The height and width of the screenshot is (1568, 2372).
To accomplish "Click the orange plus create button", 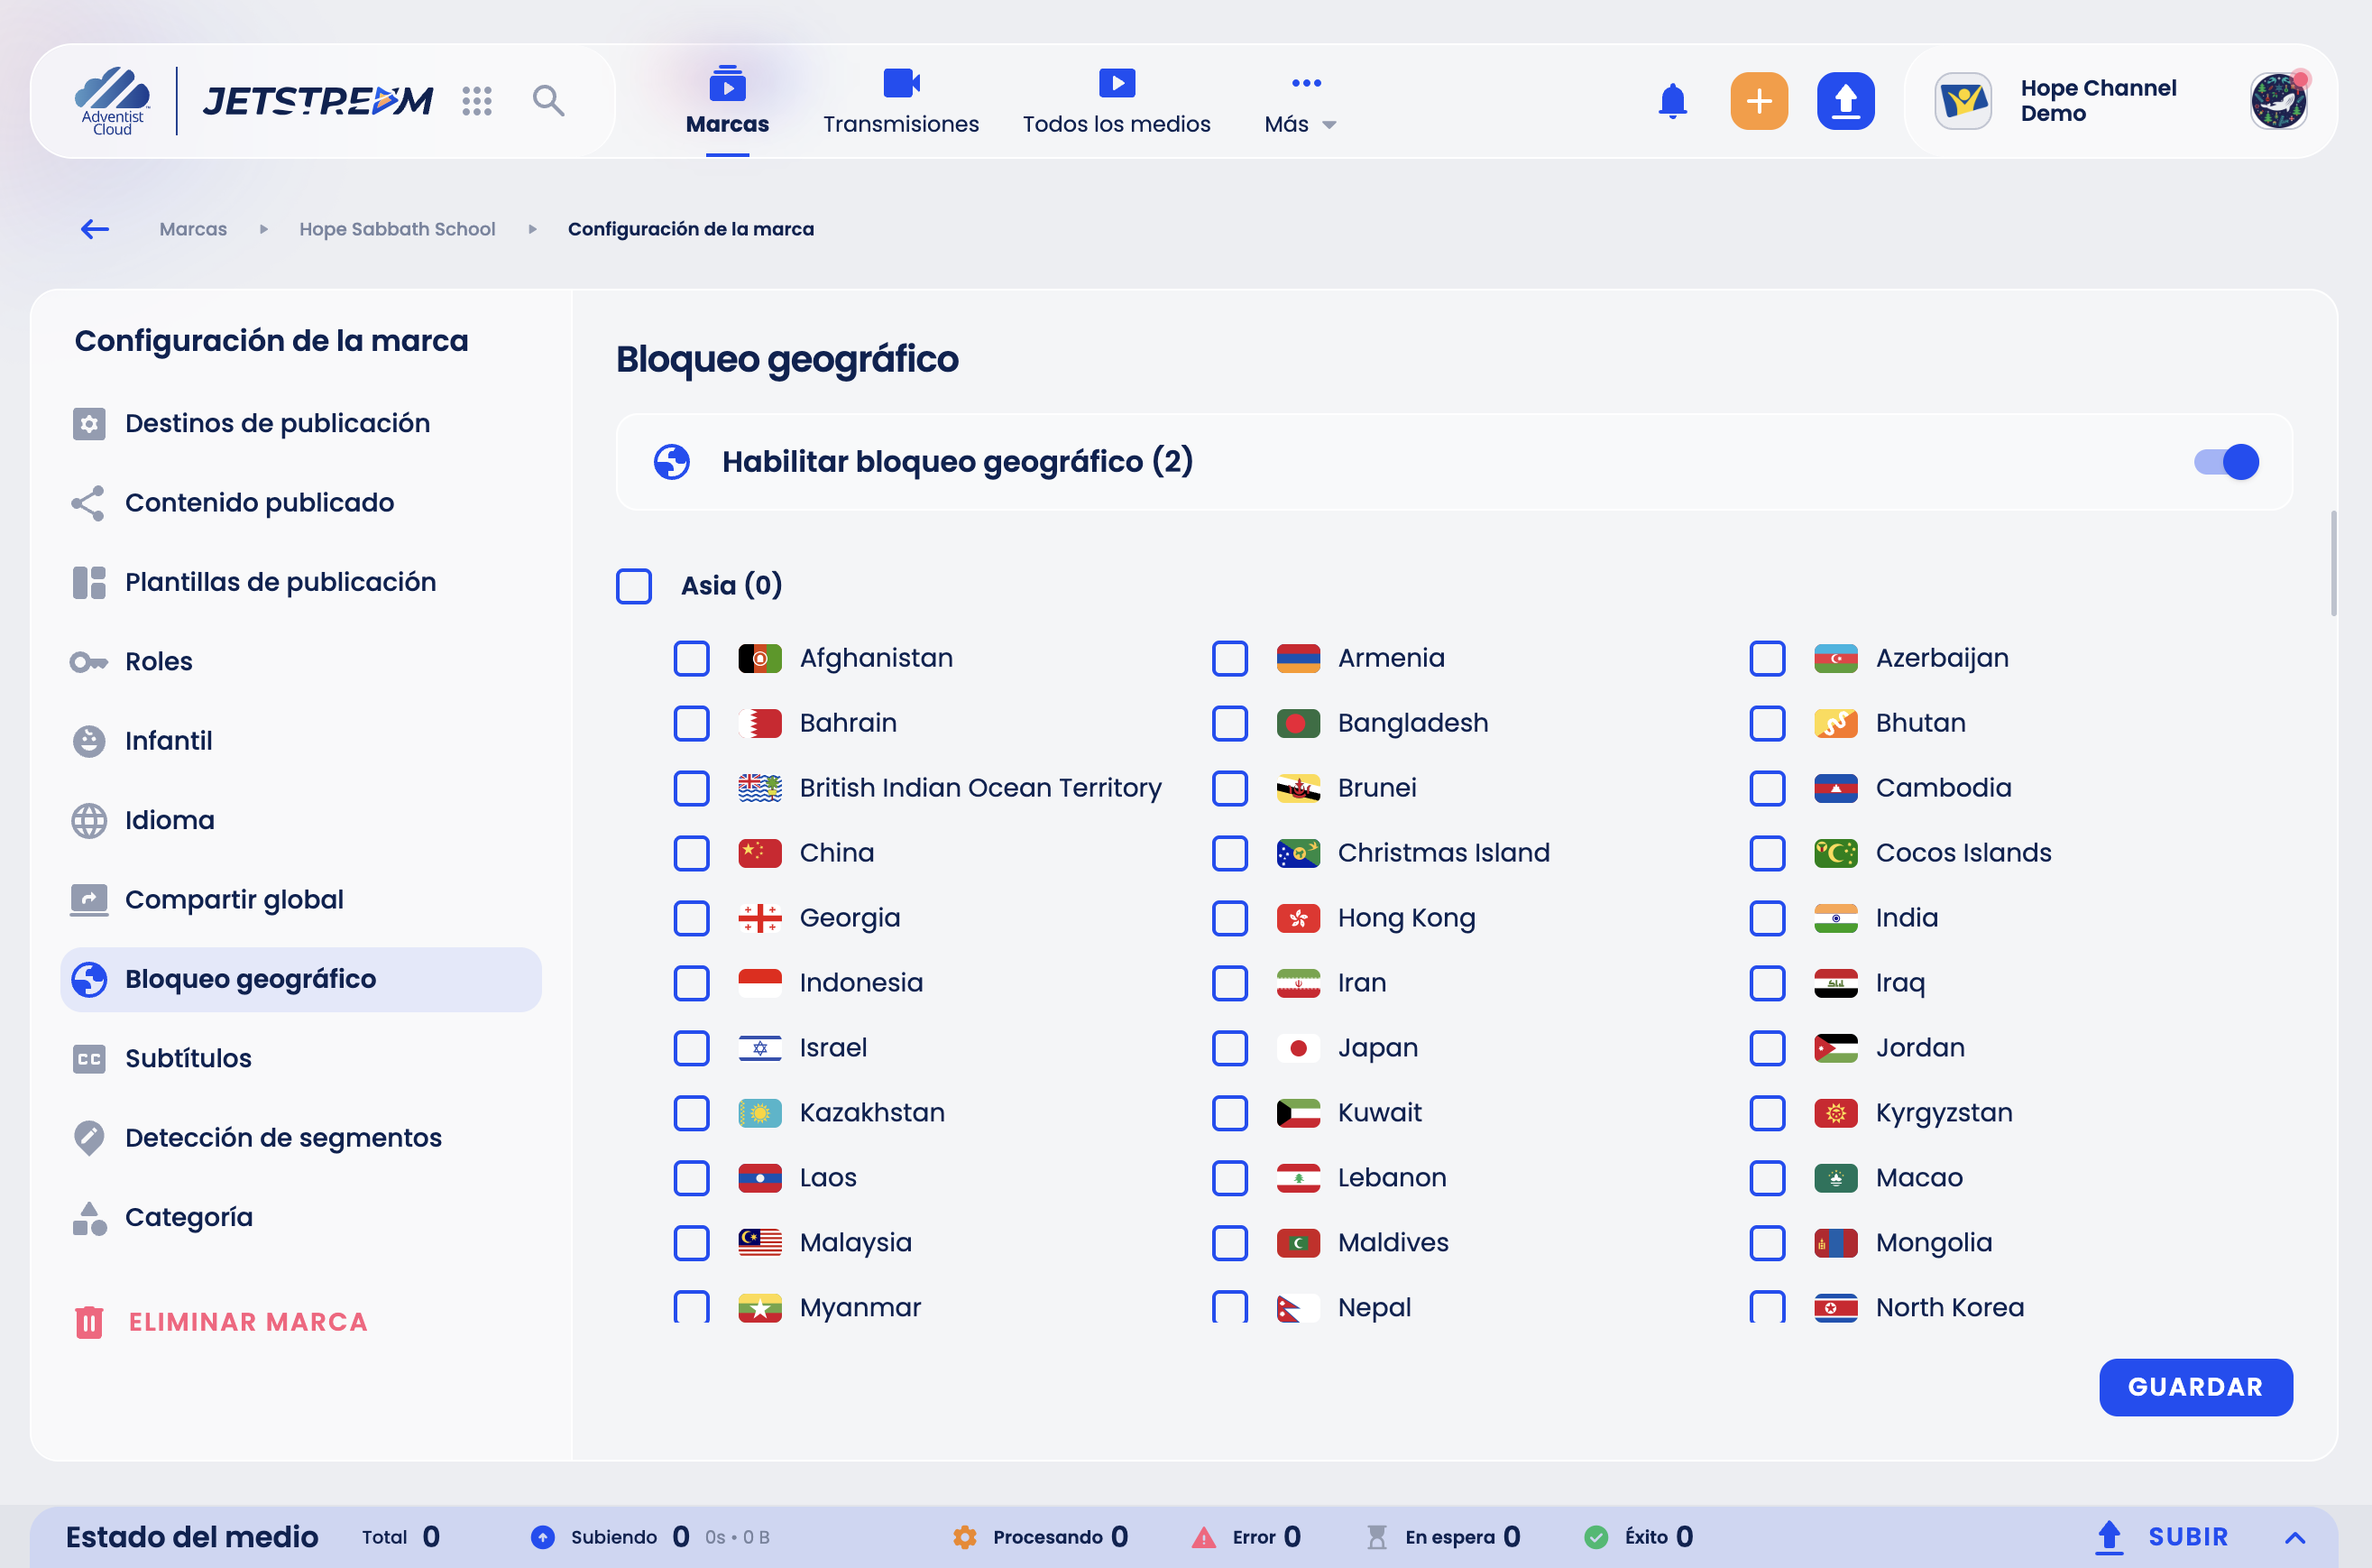I will pos(1759,101).
